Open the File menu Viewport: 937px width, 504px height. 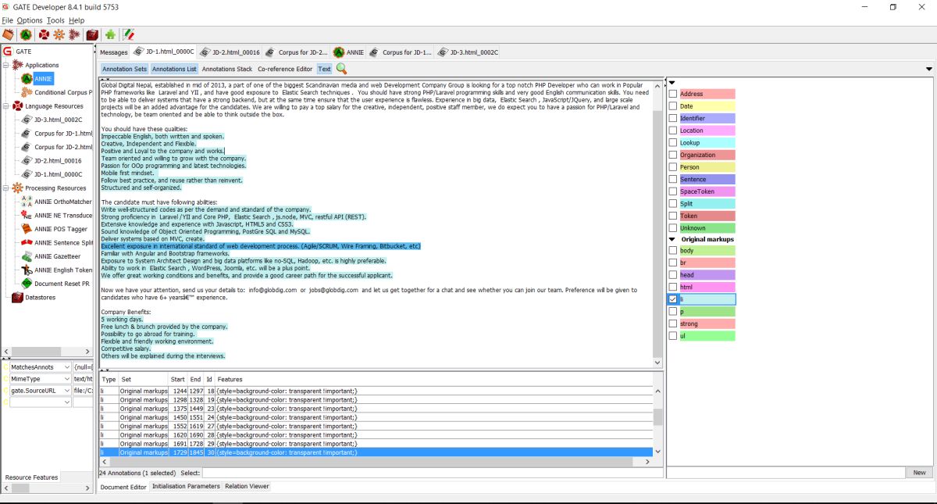tap(7, 20)
